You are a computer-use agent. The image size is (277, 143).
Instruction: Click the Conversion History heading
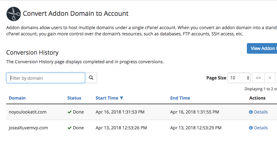[x=32, y=52]
